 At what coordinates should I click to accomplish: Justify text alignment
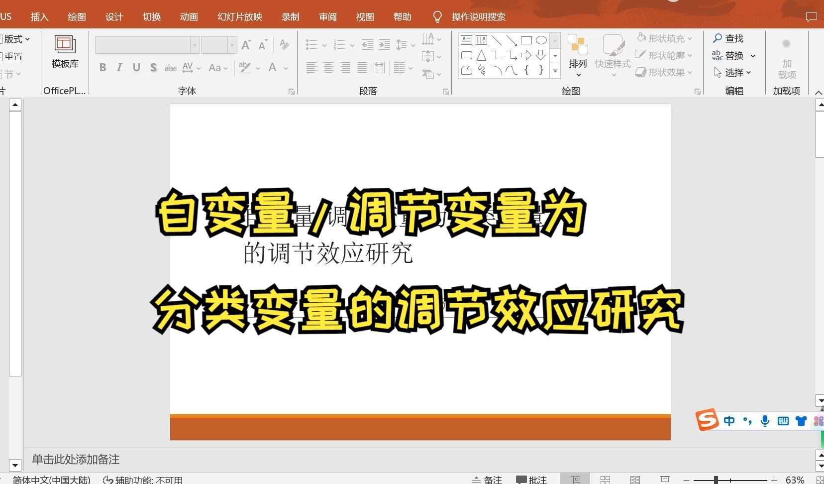[x=362, y=68]
